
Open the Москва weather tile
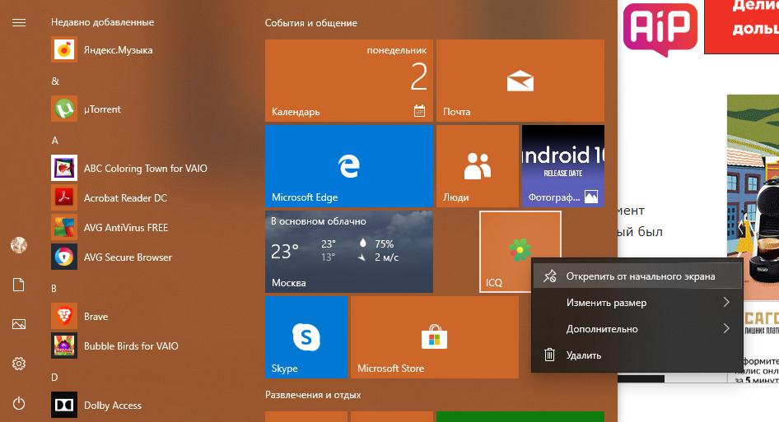(349, 252)
